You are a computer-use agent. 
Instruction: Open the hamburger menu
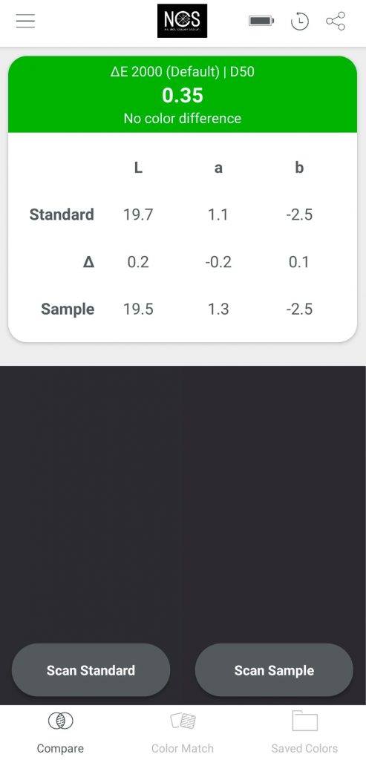(x=25, y=21)
